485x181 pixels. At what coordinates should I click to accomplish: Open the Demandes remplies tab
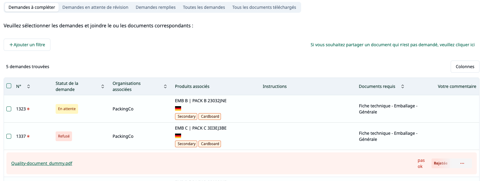click(156, 7)
